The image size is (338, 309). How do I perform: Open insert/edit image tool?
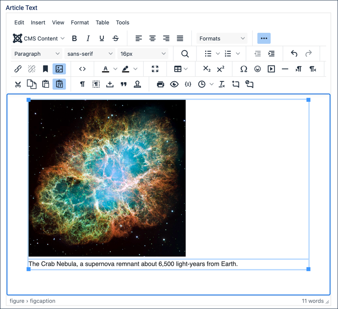(x=59, y=69)
